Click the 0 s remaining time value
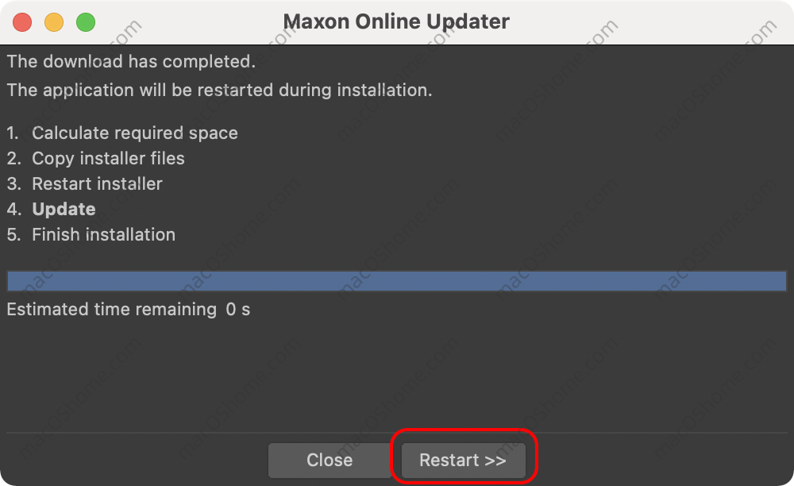The width and height of the screenshot is (794, 486). [238, 310]
